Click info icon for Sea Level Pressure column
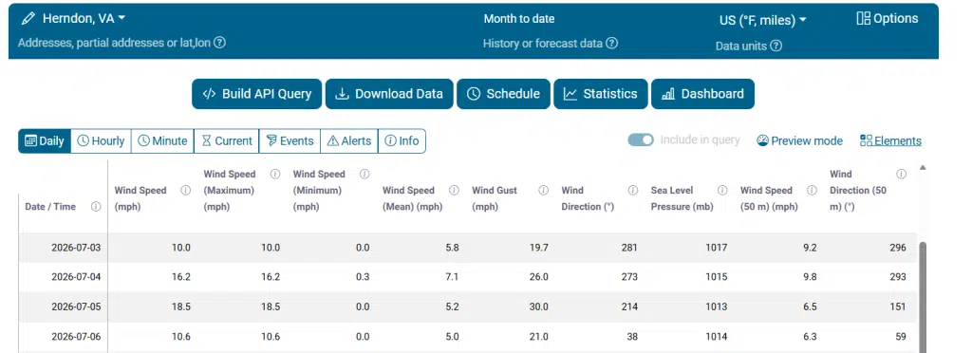Image resolution: width=972 pixels, height=353 pixels. click(x=722, y=191)
